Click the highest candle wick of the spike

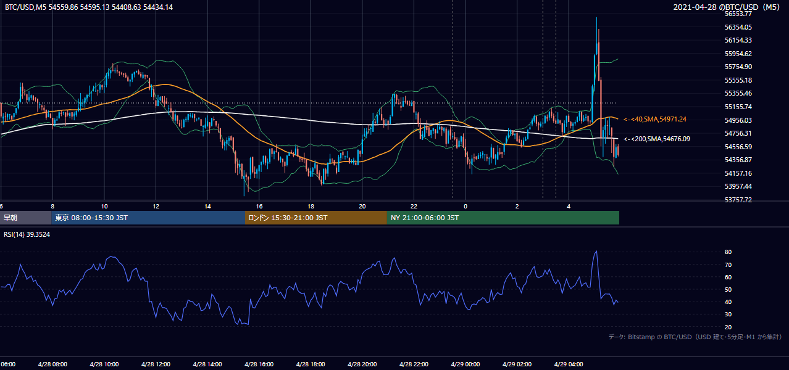pyautogui.click(x=597, y=30)
